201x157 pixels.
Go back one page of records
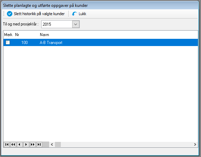13,145
